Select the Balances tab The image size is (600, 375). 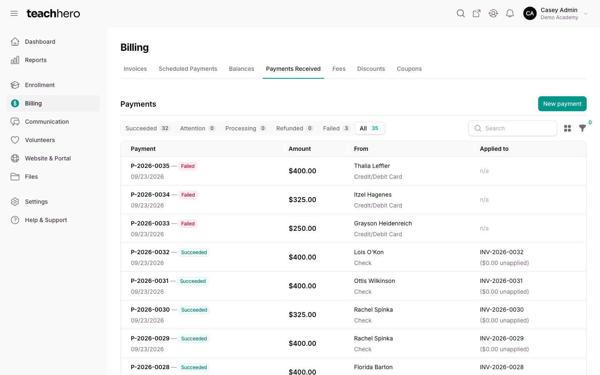[242, 69]
